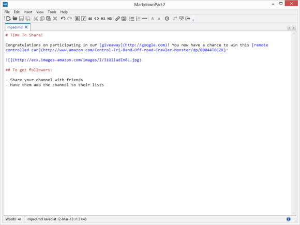Click the 'Have them add the channel' list item
The height and width of the screenshot is (225, 300).
tap(57, 85)
